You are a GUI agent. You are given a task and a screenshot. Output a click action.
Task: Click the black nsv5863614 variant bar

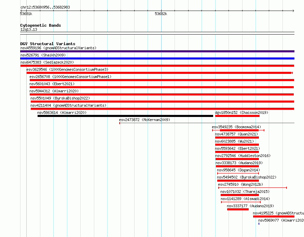pos(125,116)
